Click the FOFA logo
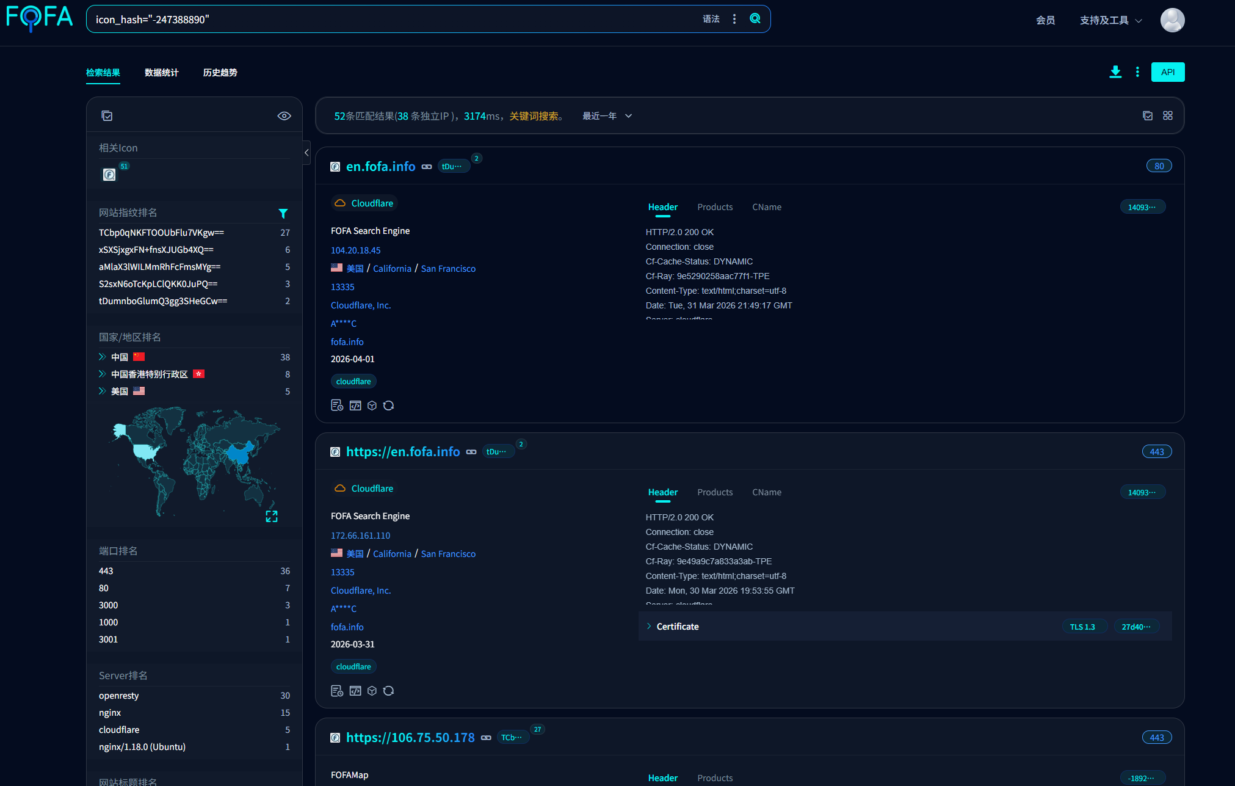This screenshot has height=786, width=1235. coord(39,18)
